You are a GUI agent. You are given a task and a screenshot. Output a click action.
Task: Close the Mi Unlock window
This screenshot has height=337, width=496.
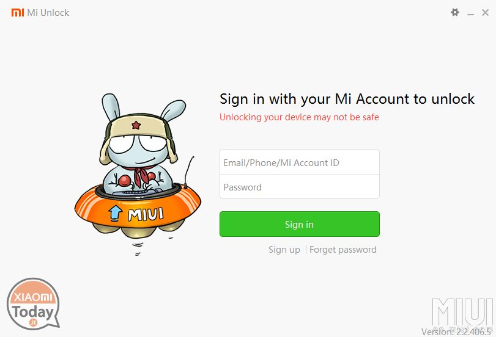(x=485, y=13)
